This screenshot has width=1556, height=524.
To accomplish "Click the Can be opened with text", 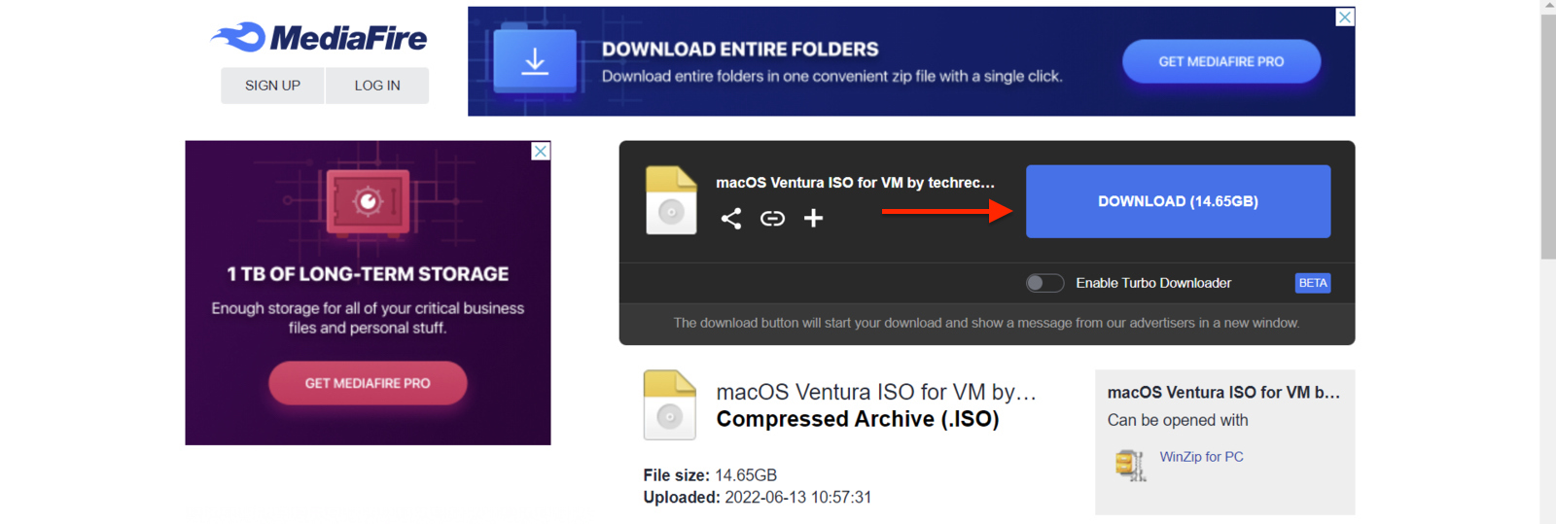I will click(x=1178, y=420).
